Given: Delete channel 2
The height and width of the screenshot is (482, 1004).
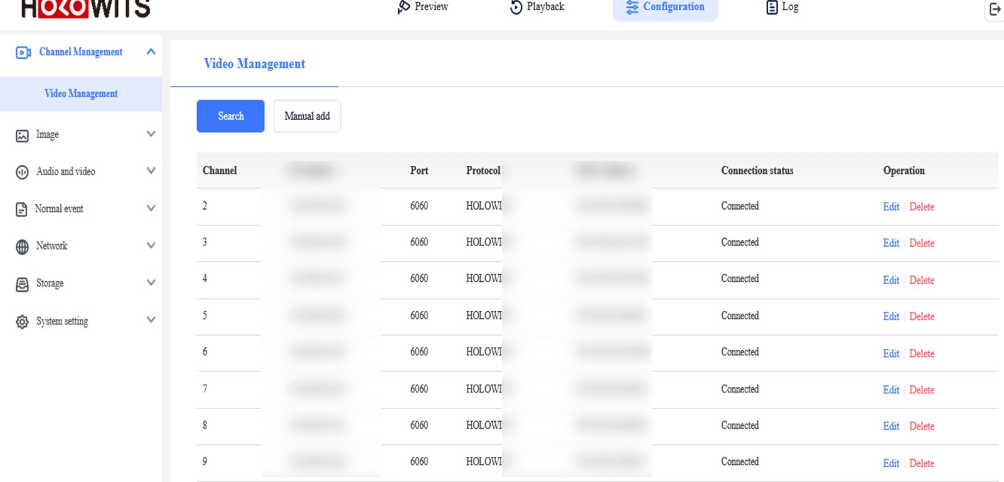Looking at the screenshot, I should (x=922, y=206).
